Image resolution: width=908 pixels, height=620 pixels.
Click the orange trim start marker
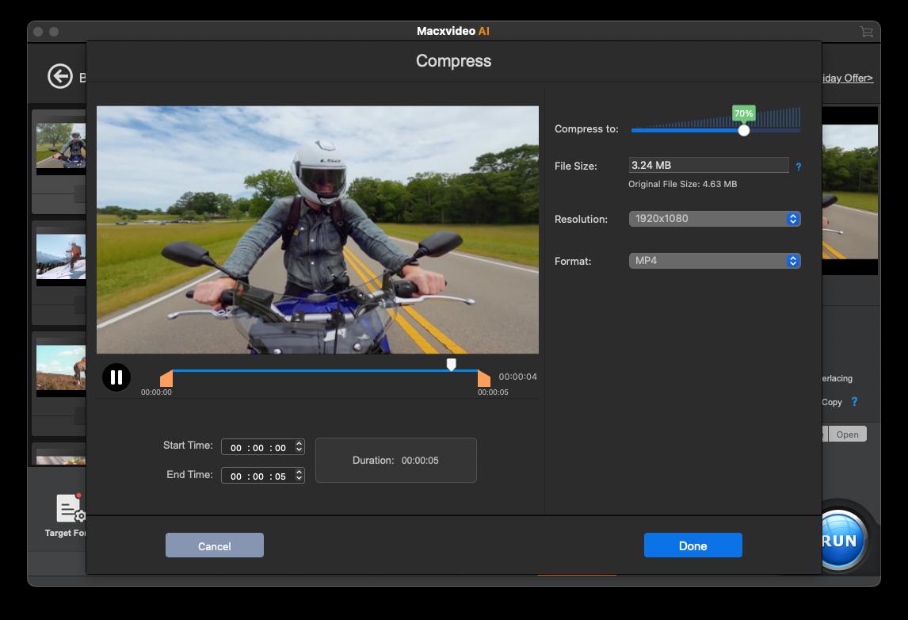(166, 379)
